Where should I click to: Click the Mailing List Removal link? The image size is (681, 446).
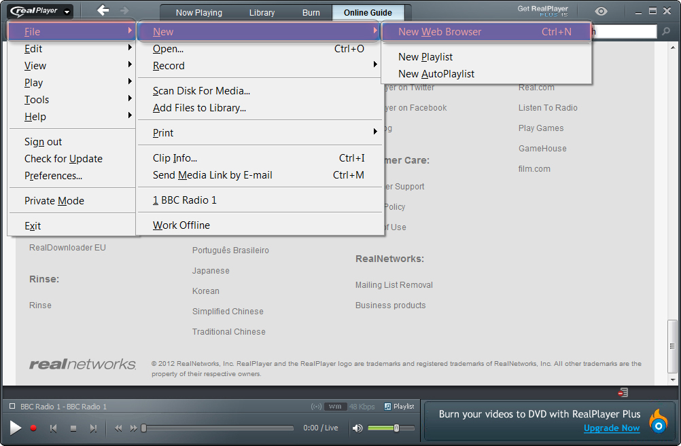tap(394, 284)
